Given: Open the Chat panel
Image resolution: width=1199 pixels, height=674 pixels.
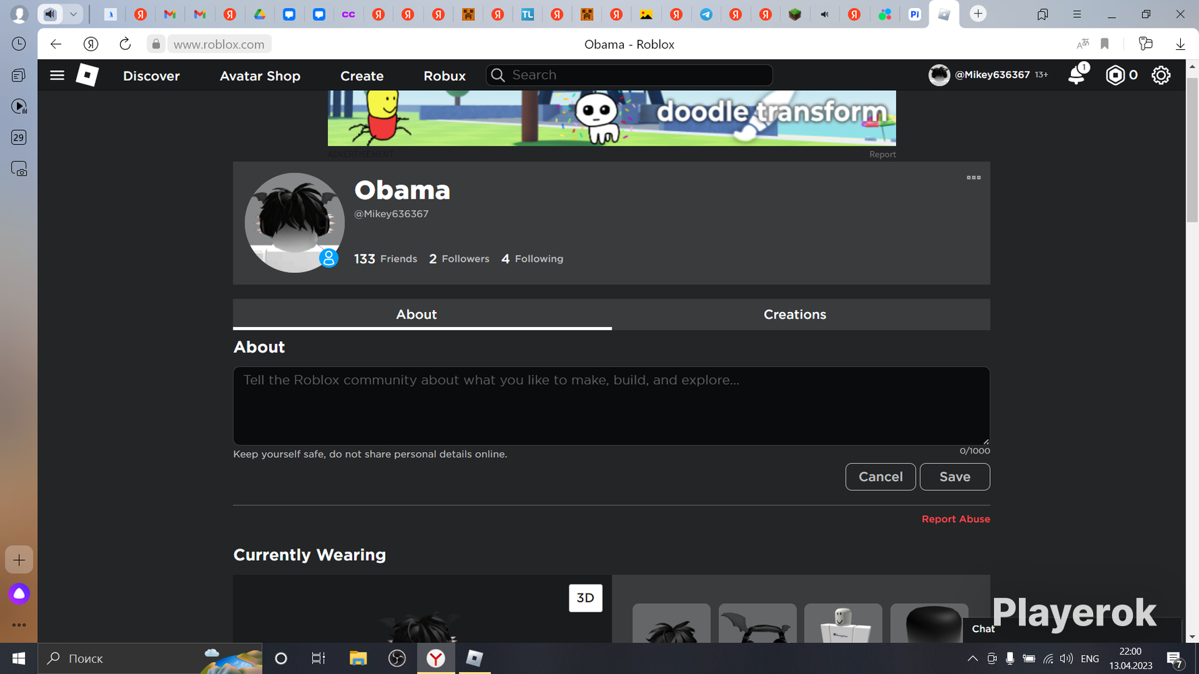Looking at the screenshot, I should [983, 629].
